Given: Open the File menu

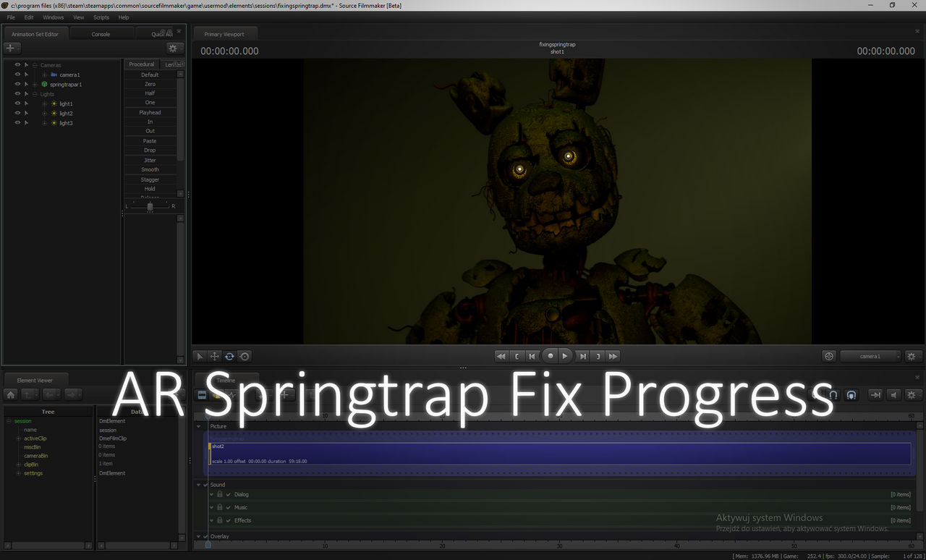Looking at the screenshot, I should (11, 17).
